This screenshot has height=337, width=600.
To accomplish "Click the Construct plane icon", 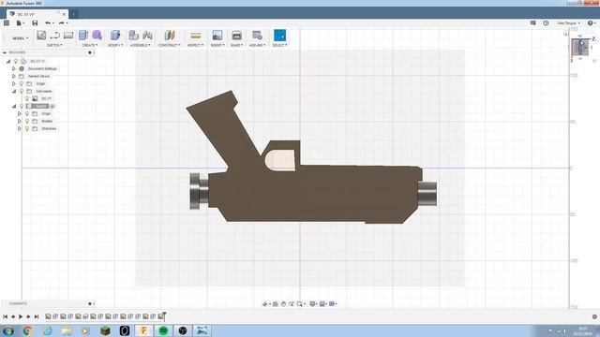I will [170, 36].
